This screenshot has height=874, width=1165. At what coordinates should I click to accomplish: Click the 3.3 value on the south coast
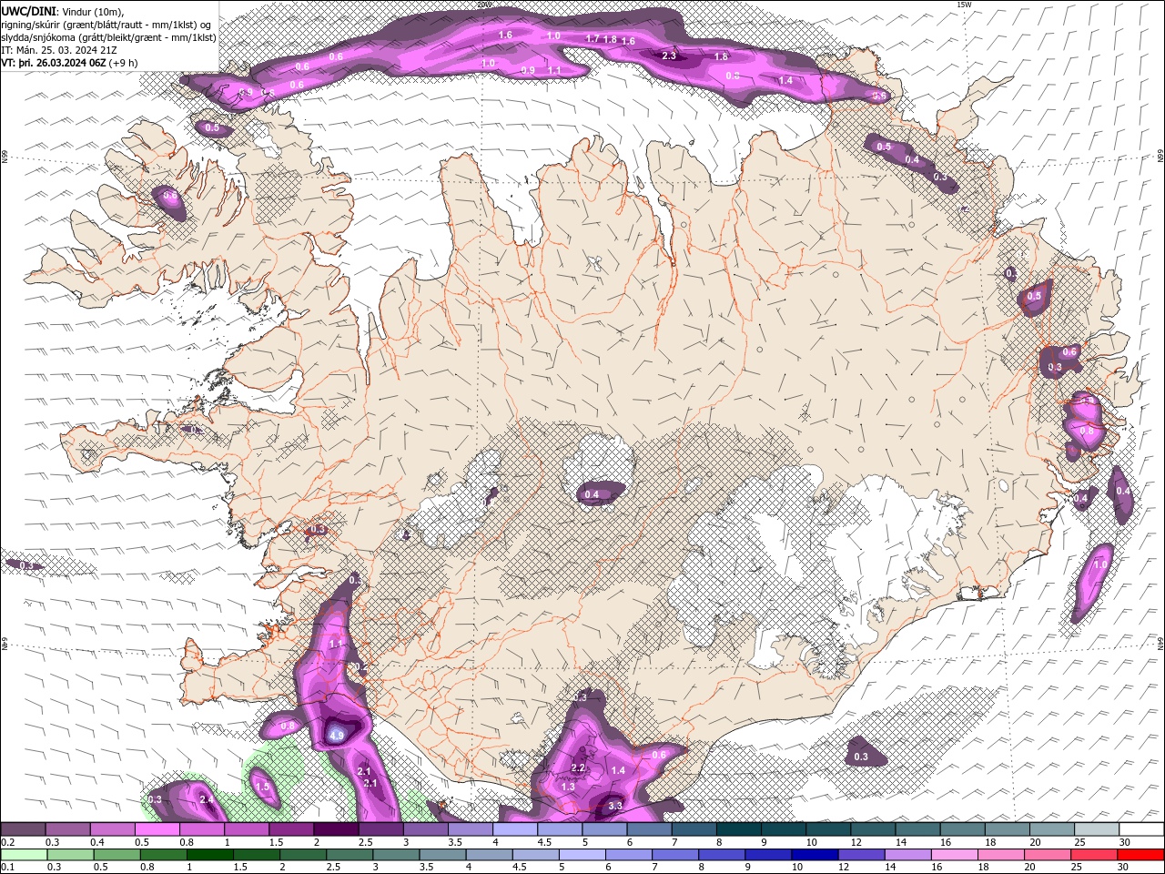(x=615, y=806)
